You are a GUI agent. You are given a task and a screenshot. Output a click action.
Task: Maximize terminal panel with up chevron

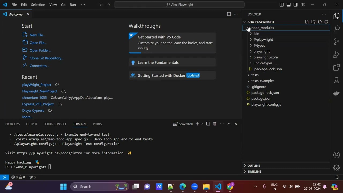(229, 124)
